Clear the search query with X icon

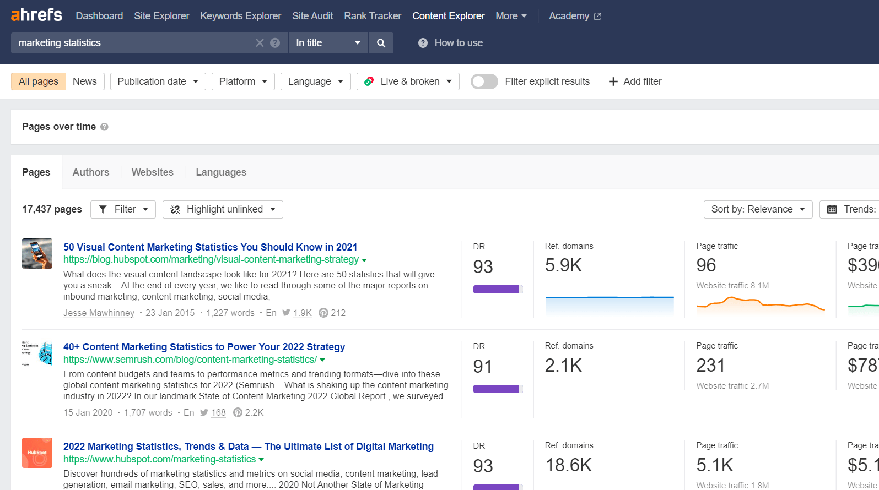[x=260, y=43]
